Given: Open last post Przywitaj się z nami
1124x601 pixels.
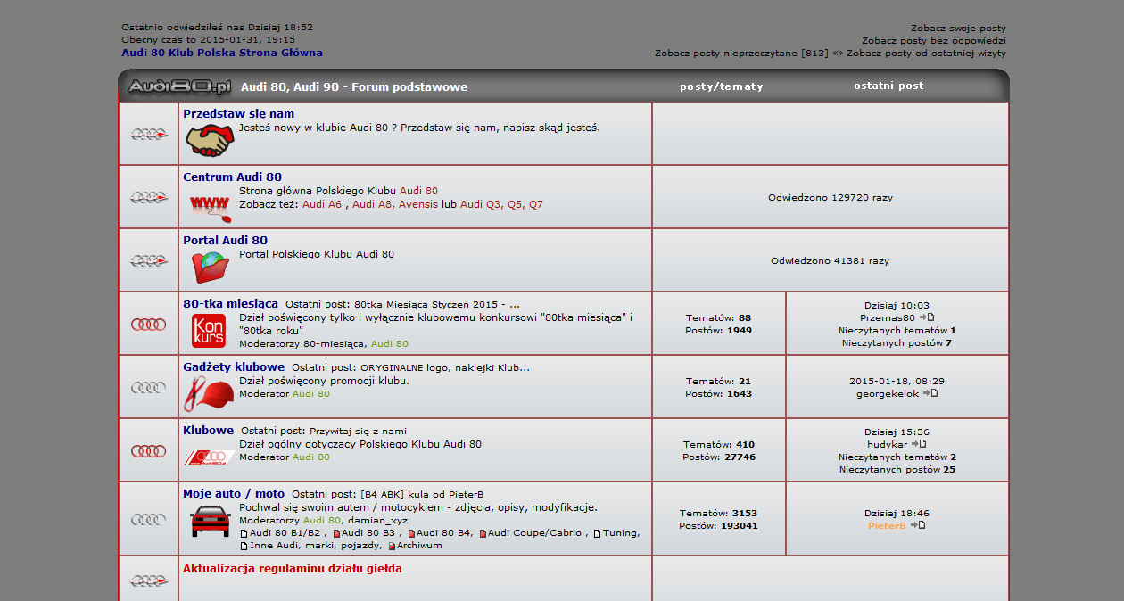Looking at the screenshot, I should pyautogui.click(x=358, y=431).
